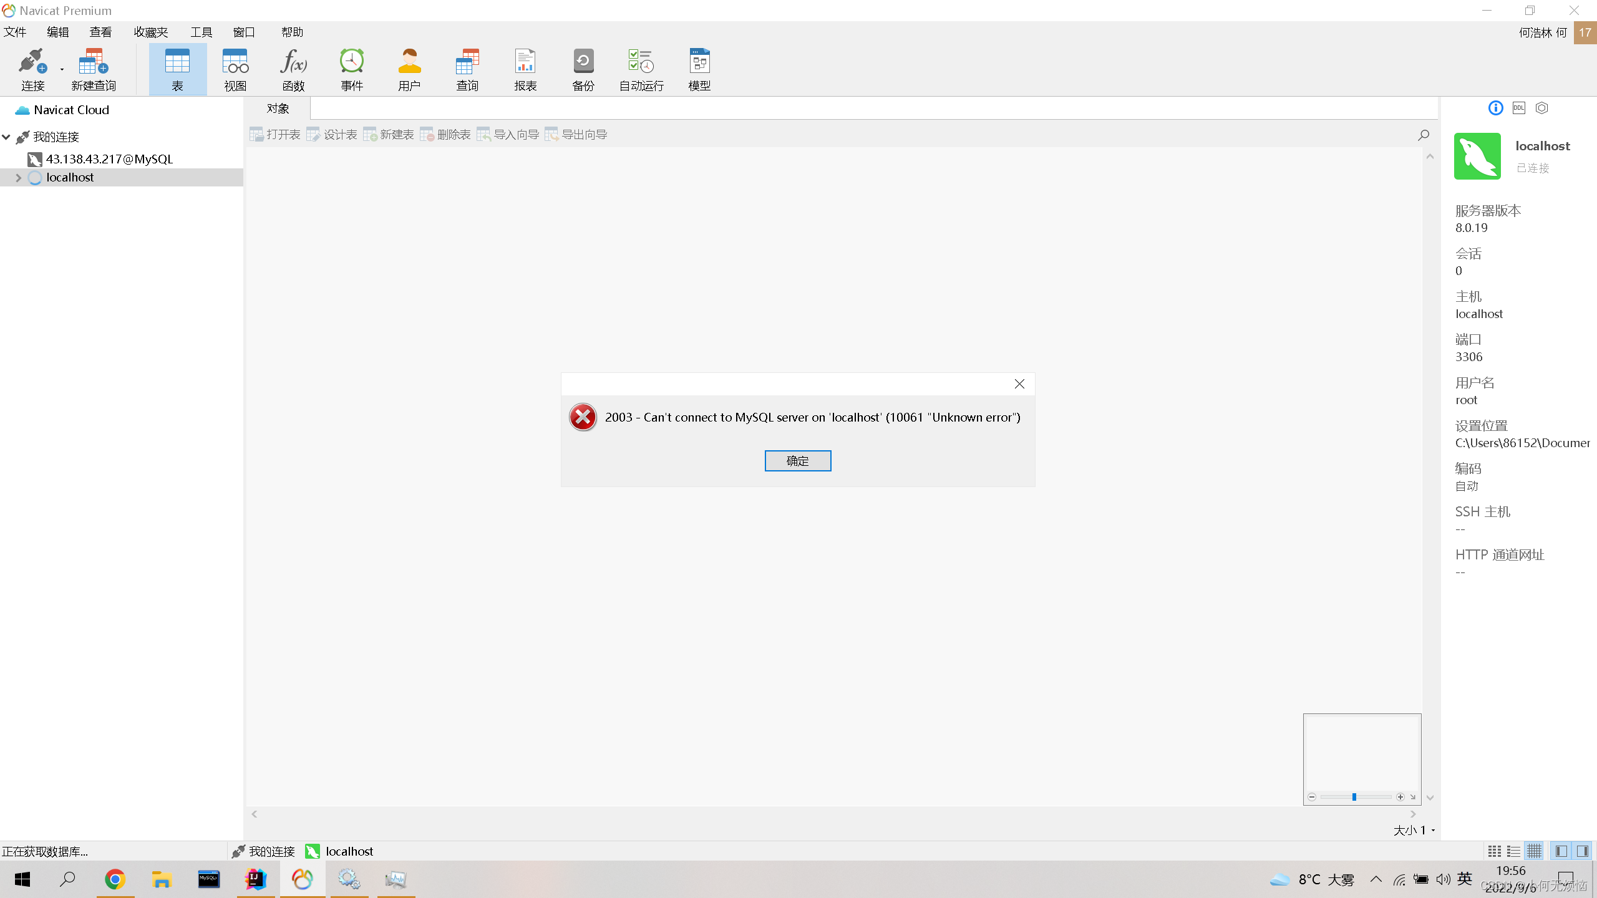Collapse the 我的连接 tree node
The height and width of the screenshot is (898, 1597).
click(x=6, y=137)
